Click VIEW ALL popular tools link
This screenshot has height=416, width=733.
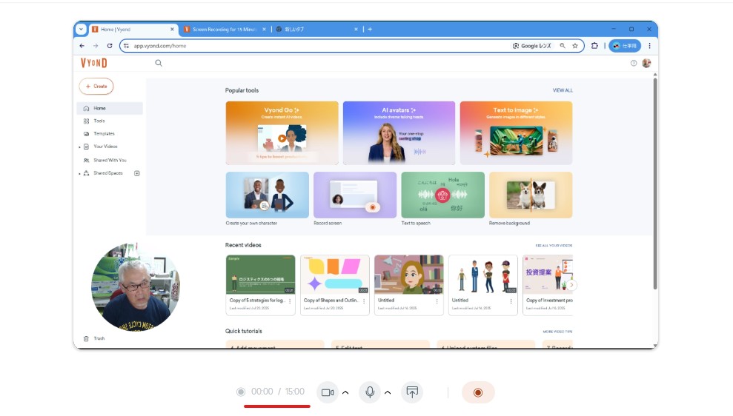(563, 90)
